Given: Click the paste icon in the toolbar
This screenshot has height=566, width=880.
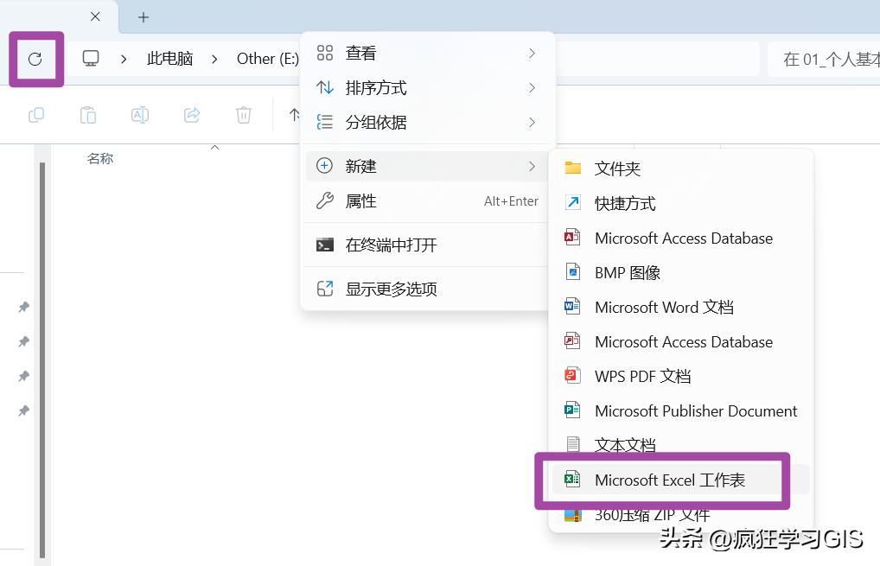Looking at the screenshot, I should 88,115.
